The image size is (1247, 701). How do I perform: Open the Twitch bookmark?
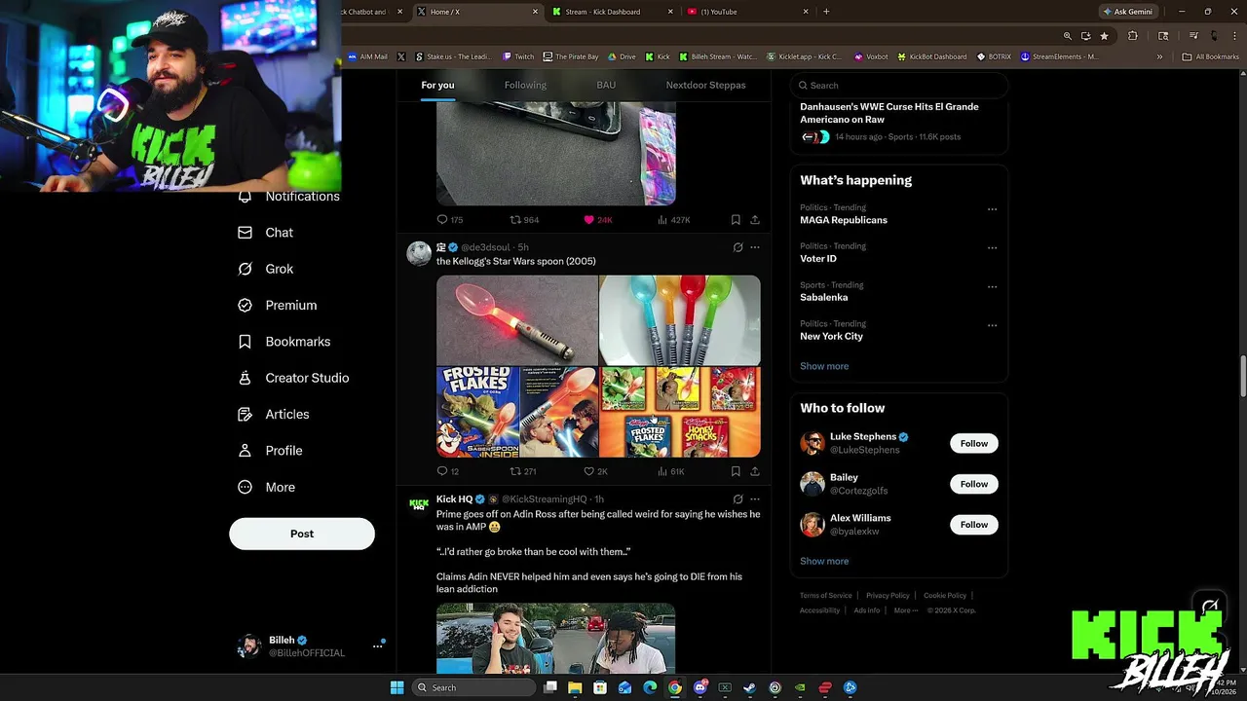coord(518,56)
